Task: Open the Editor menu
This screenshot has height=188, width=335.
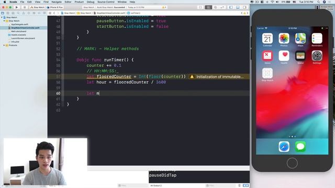Action: [x=68, y=2]
